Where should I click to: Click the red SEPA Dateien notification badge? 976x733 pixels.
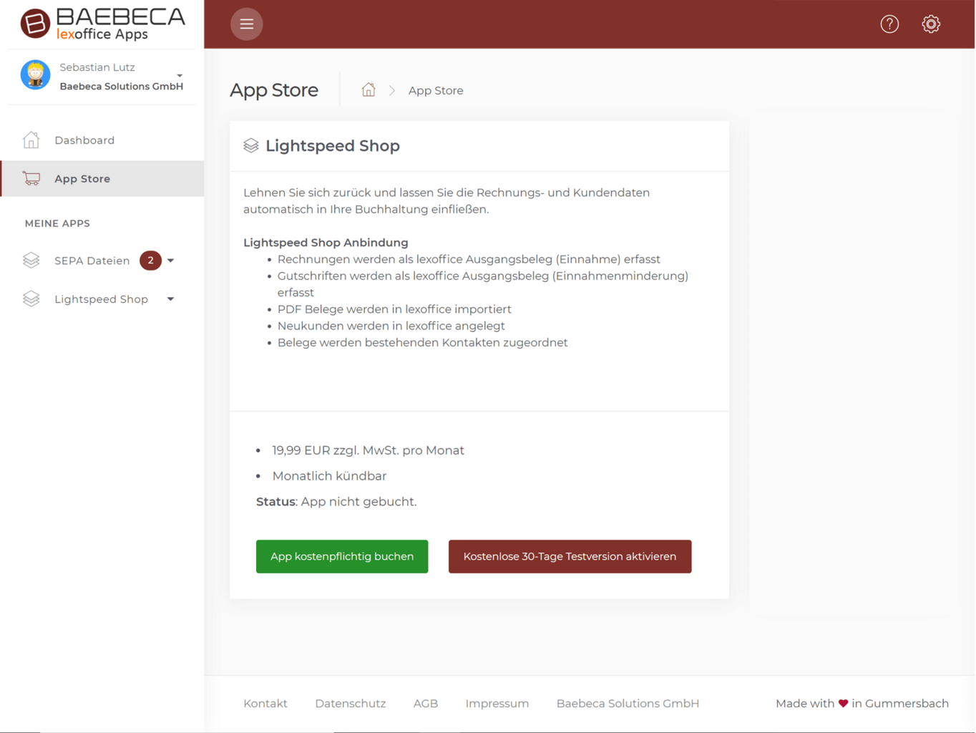coord(150,261)
